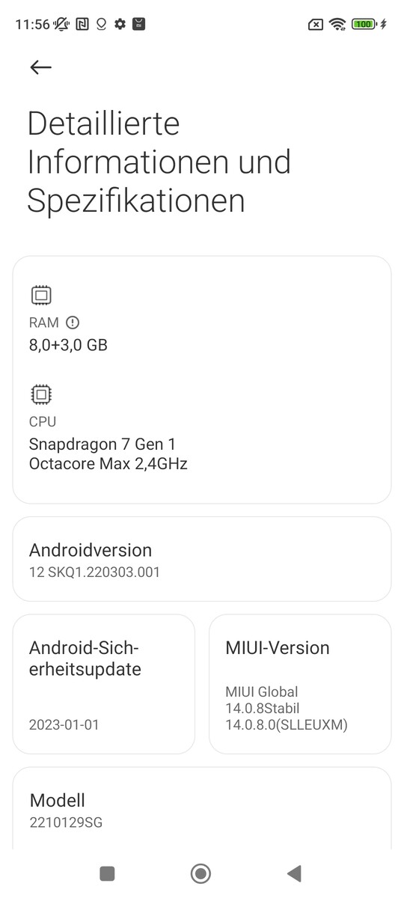404x898 pixels.
Task: Tap the 11:56 clock
Action: [31, 24]
